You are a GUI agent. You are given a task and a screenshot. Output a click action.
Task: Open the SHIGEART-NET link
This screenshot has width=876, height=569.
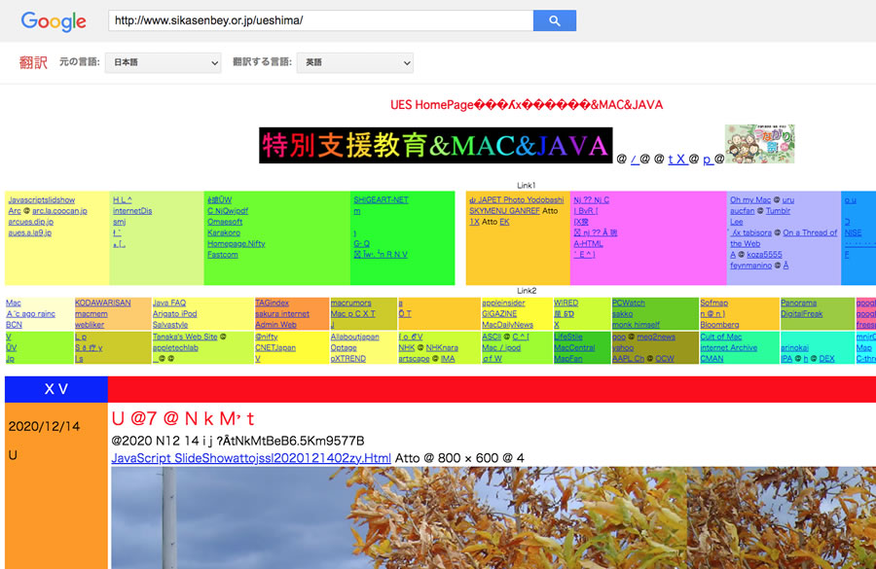[381, 200]
